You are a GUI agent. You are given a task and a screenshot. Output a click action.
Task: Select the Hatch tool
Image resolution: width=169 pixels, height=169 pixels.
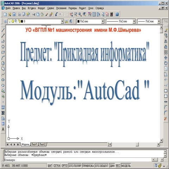click(x=3, y=113)
